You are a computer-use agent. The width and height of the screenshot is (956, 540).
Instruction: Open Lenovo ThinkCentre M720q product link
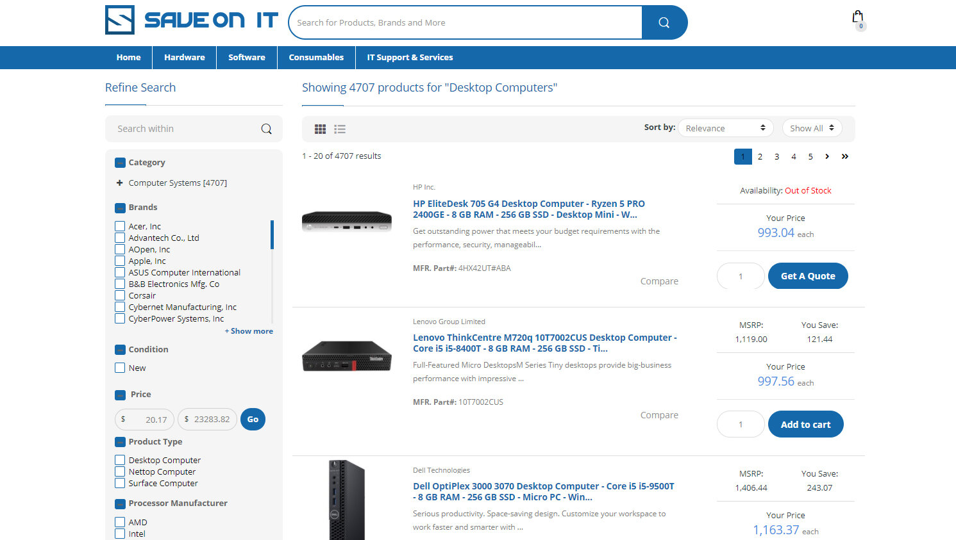pyautogui.click(x=545, y=343)
